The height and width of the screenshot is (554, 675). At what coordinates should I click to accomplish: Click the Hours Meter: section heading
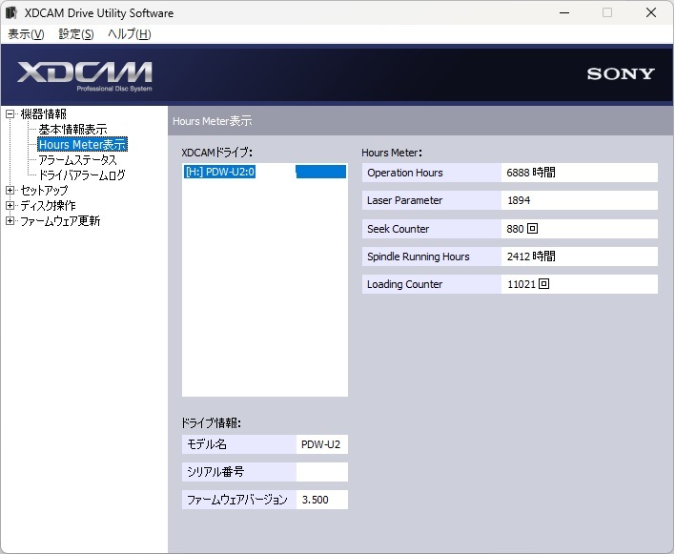coord(392,153)
